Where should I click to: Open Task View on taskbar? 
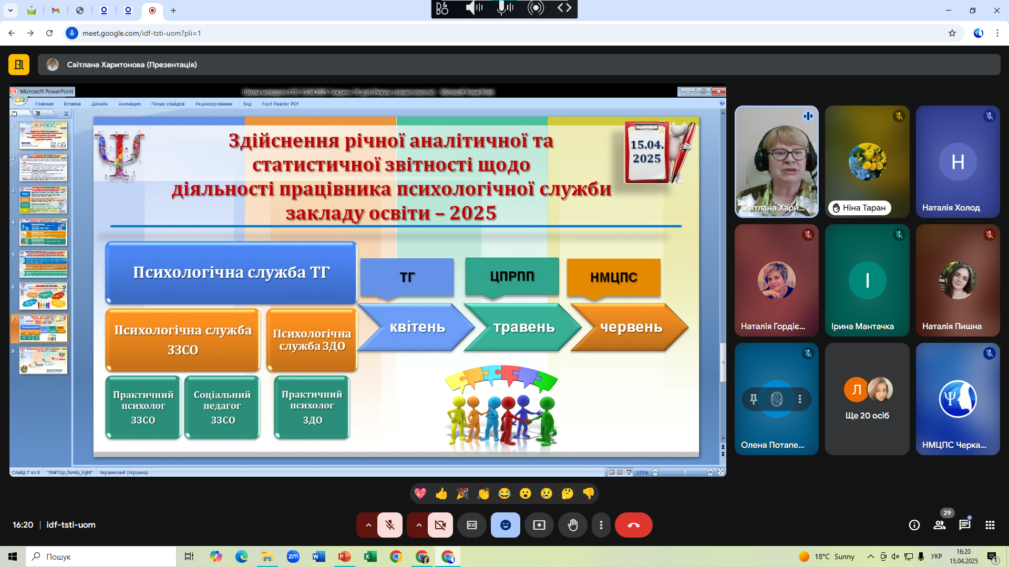click(x=189, y=556)
